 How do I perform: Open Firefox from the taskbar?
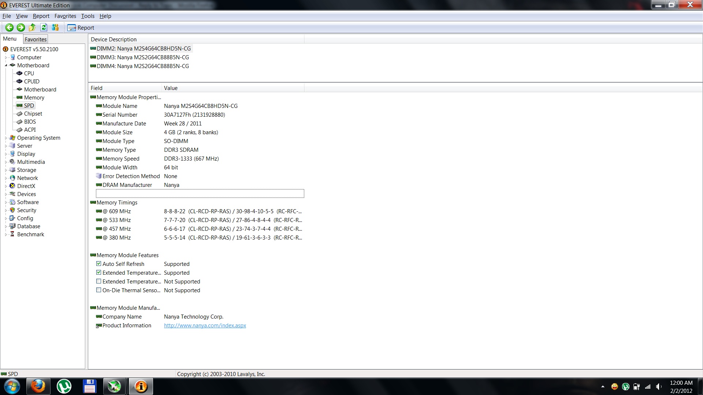pyautogui.click(x=38, y=386)
